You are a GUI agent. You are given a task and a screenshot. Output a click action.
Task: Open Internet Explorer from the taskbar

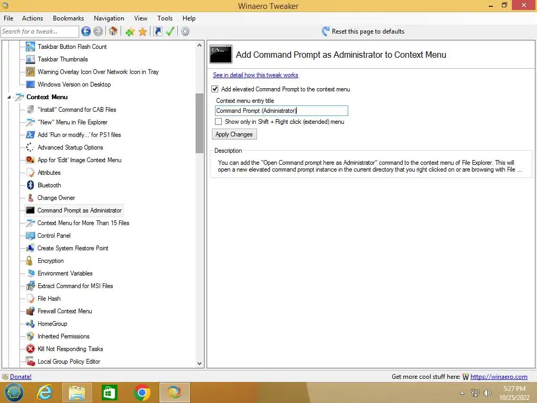45,393
